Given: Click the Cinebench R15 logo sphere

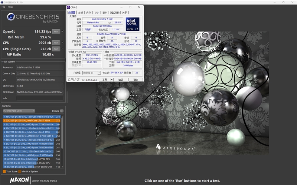Looking at the screenshot, I should [11, 17].
